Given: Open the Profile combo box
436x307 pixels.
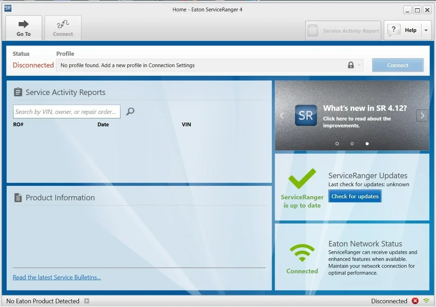Looking at the screenshot, I should click(210, 65).
